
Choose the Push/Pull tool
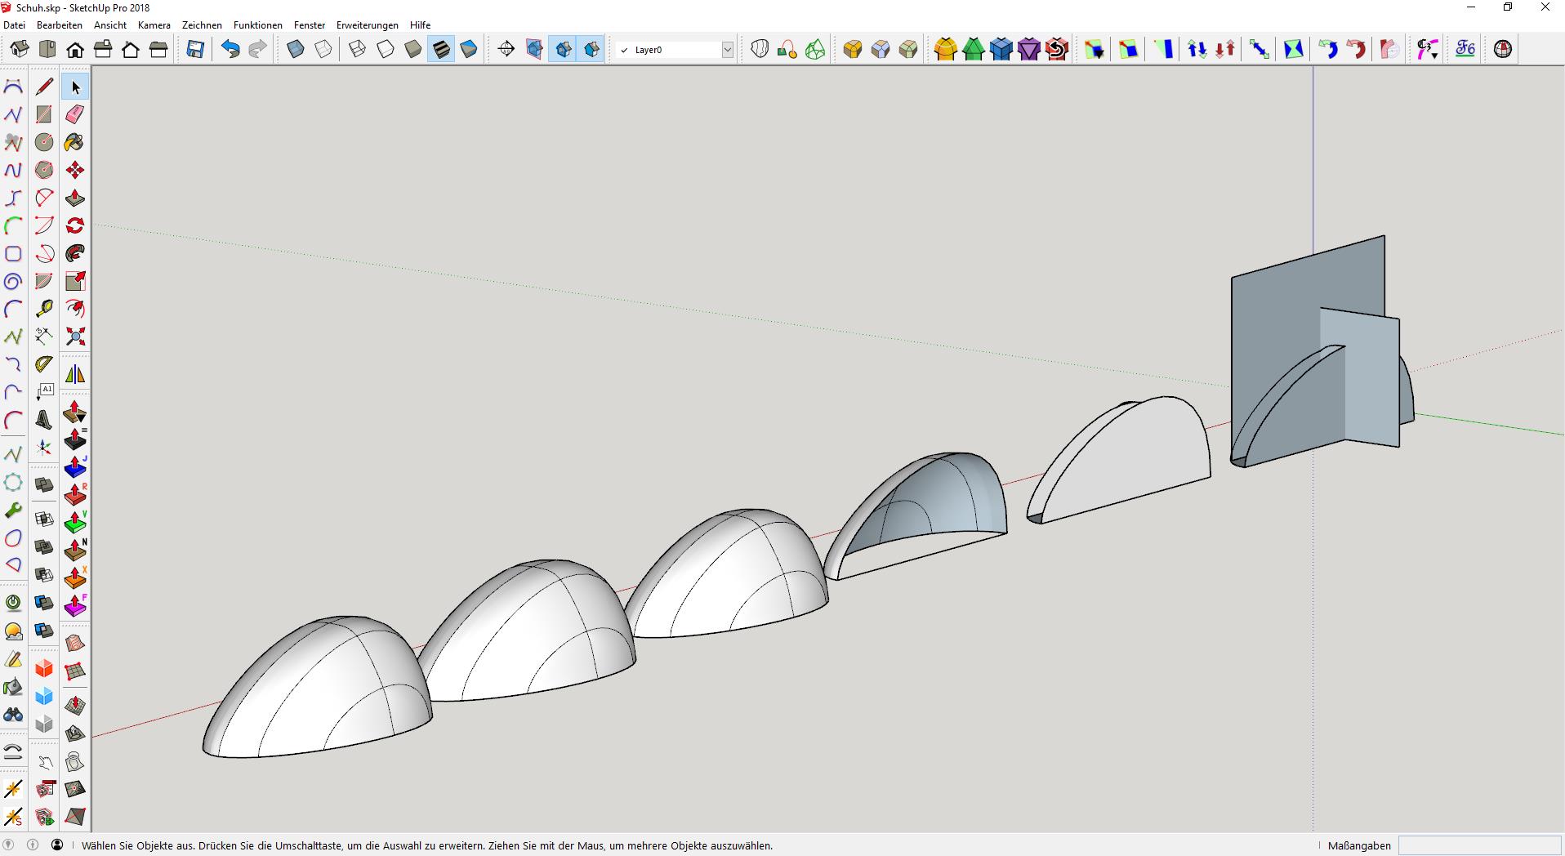(74, 198)
